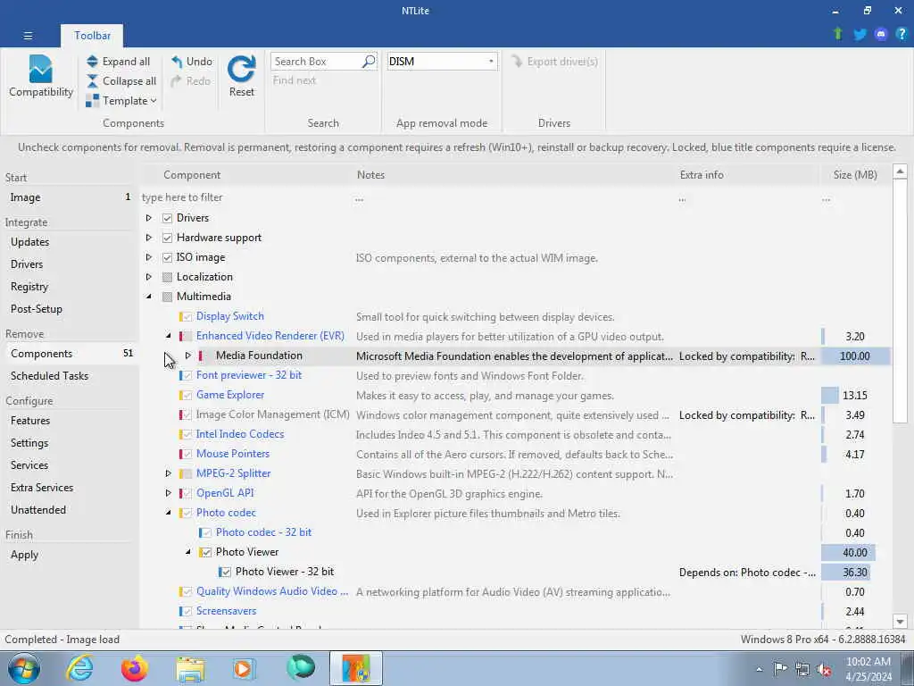Toggle the Hardware support checkbox

[x=167, y=238]
